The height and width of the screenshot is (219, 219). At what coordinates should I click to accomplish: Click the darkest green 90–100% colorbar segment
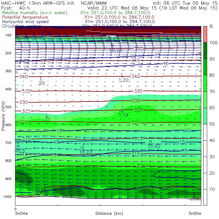[x=205, y=51]
